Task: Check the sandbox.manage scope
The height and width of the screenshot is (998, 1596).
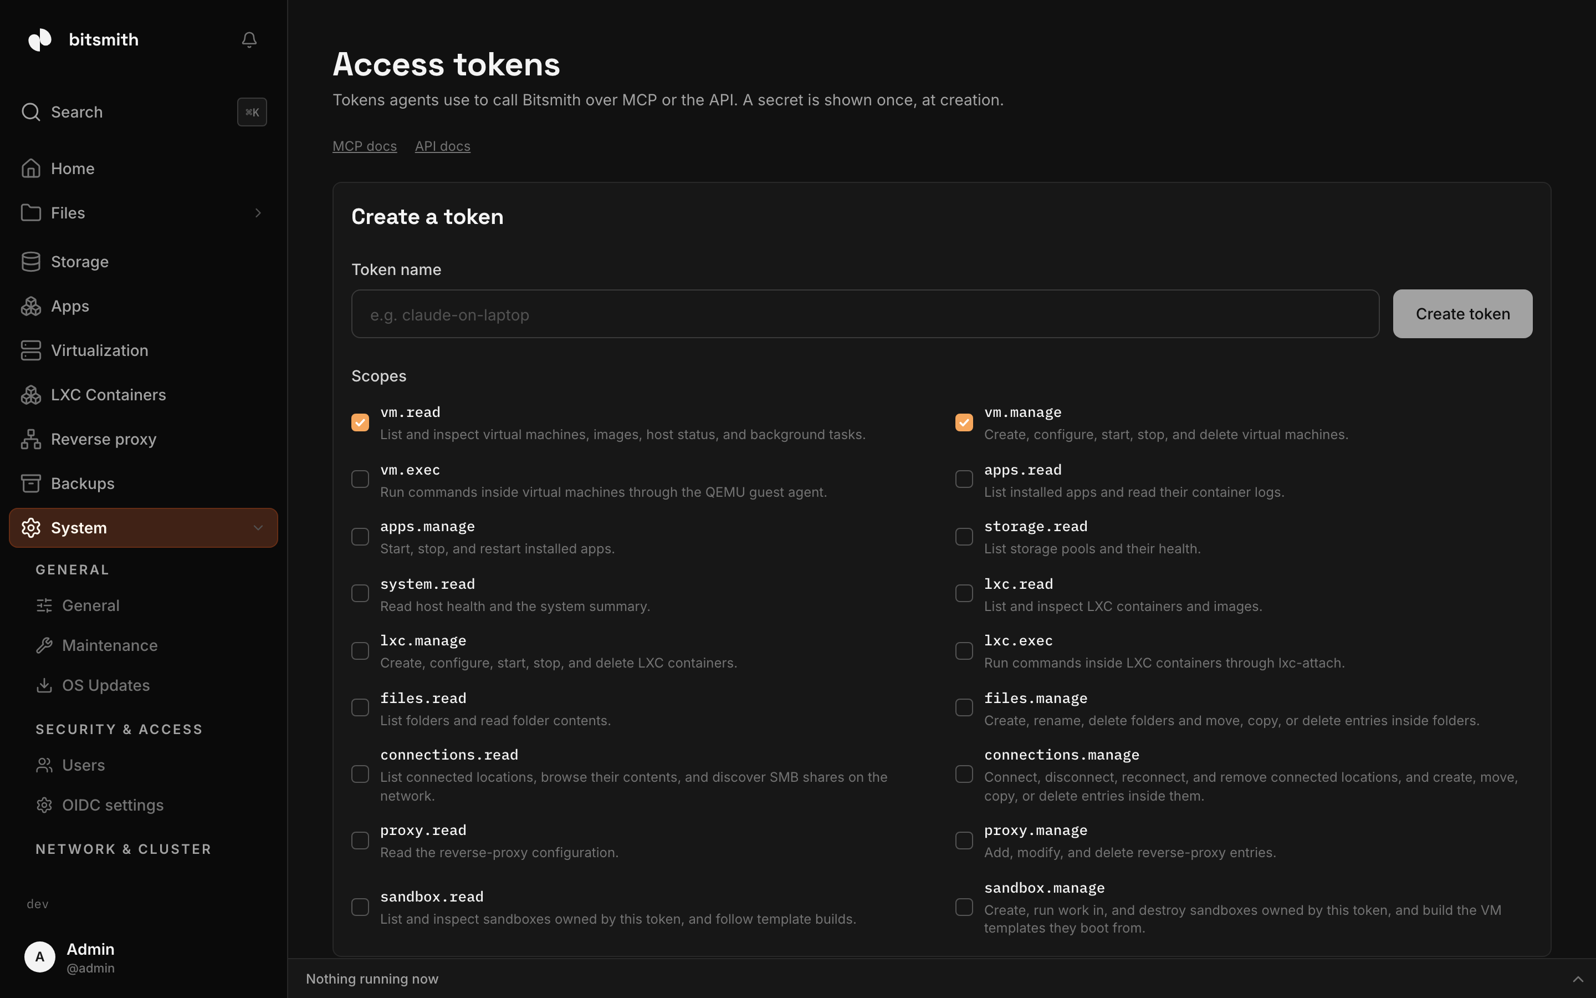Action: point(964,908)
